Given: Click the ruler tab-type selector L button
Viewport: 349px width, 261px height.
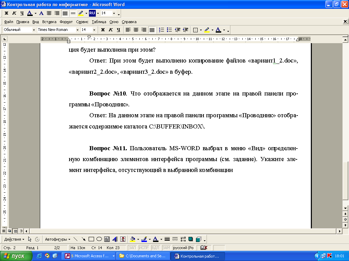Looking at the screenshot, I should 4,39.
